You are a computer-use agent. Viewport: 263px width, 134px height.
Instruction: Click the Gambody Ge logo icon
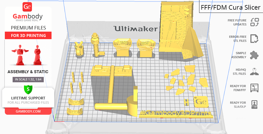click(x=28, y=7)
